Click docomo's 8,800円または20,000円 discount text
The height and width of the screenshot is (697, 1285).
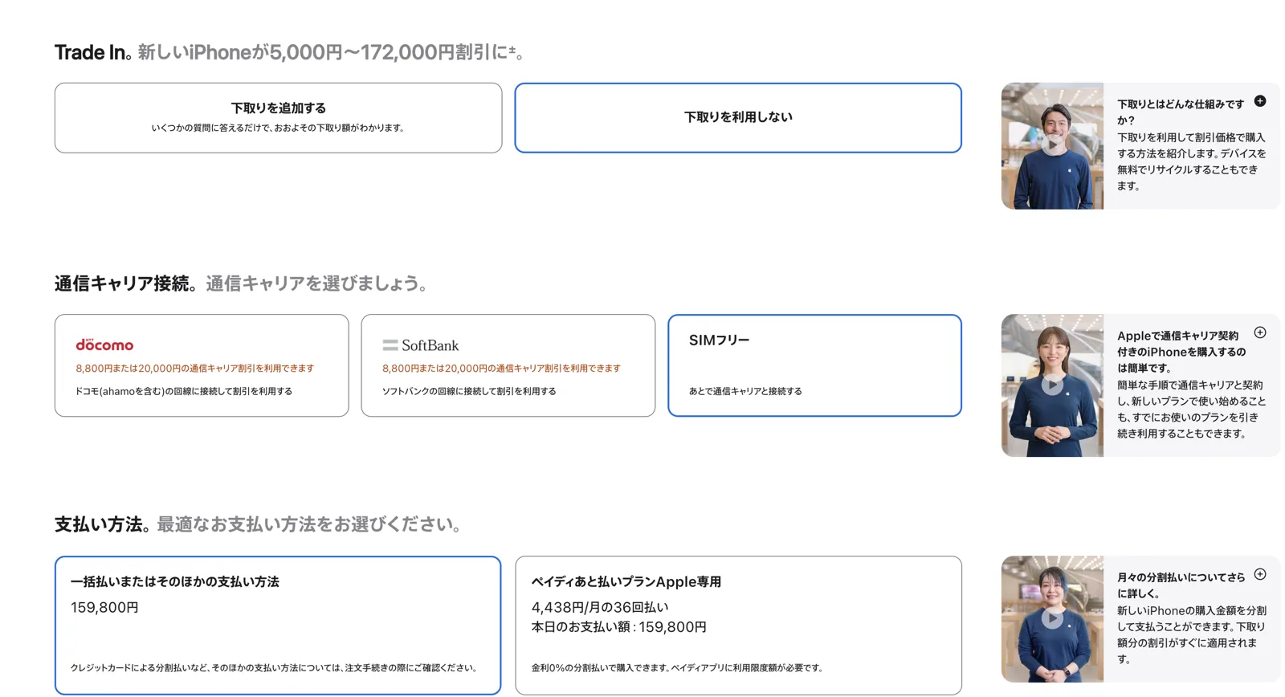tap(195, 369)
